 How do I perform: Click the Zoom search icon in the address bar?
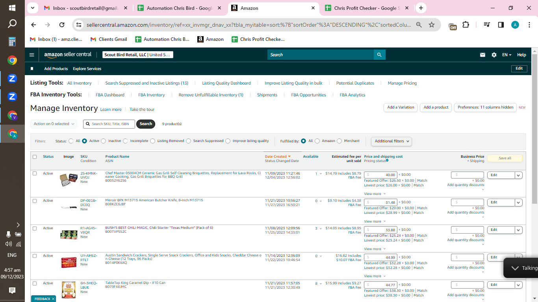pyautogui.click(x=419, y=25)
